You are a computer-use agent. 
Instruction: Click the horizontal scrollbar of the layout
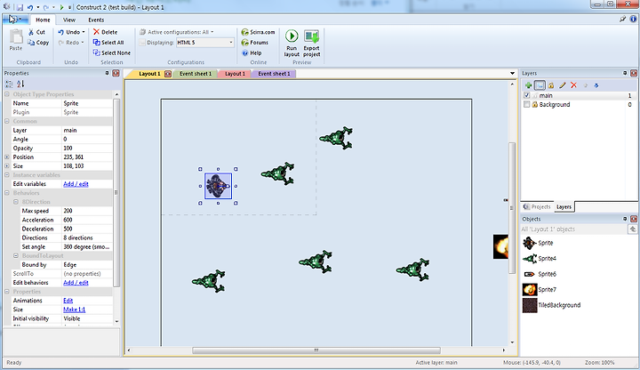(x=316, y=350)
